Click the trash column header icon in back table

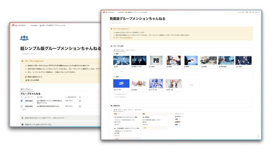(80, 97)
